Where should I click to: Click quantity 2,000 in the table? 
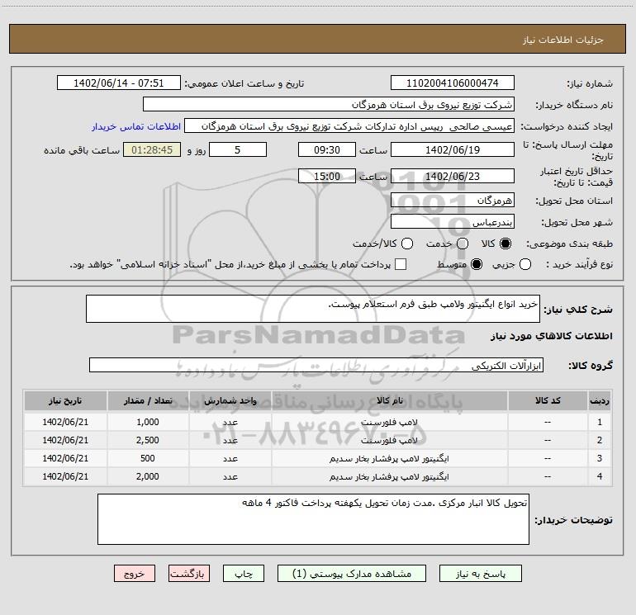click(148, 477)
